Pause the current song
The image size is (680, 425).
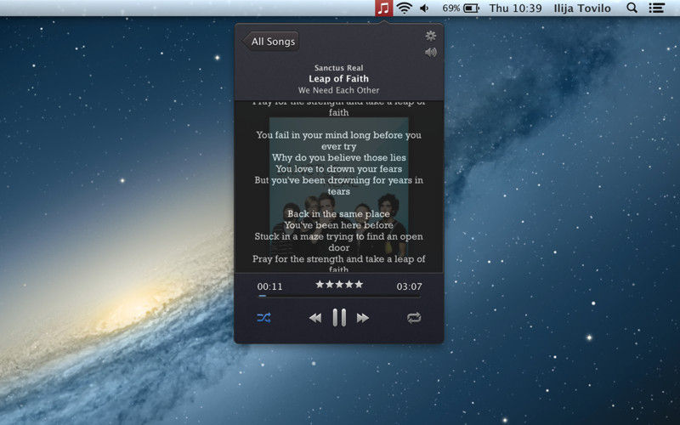339,317
